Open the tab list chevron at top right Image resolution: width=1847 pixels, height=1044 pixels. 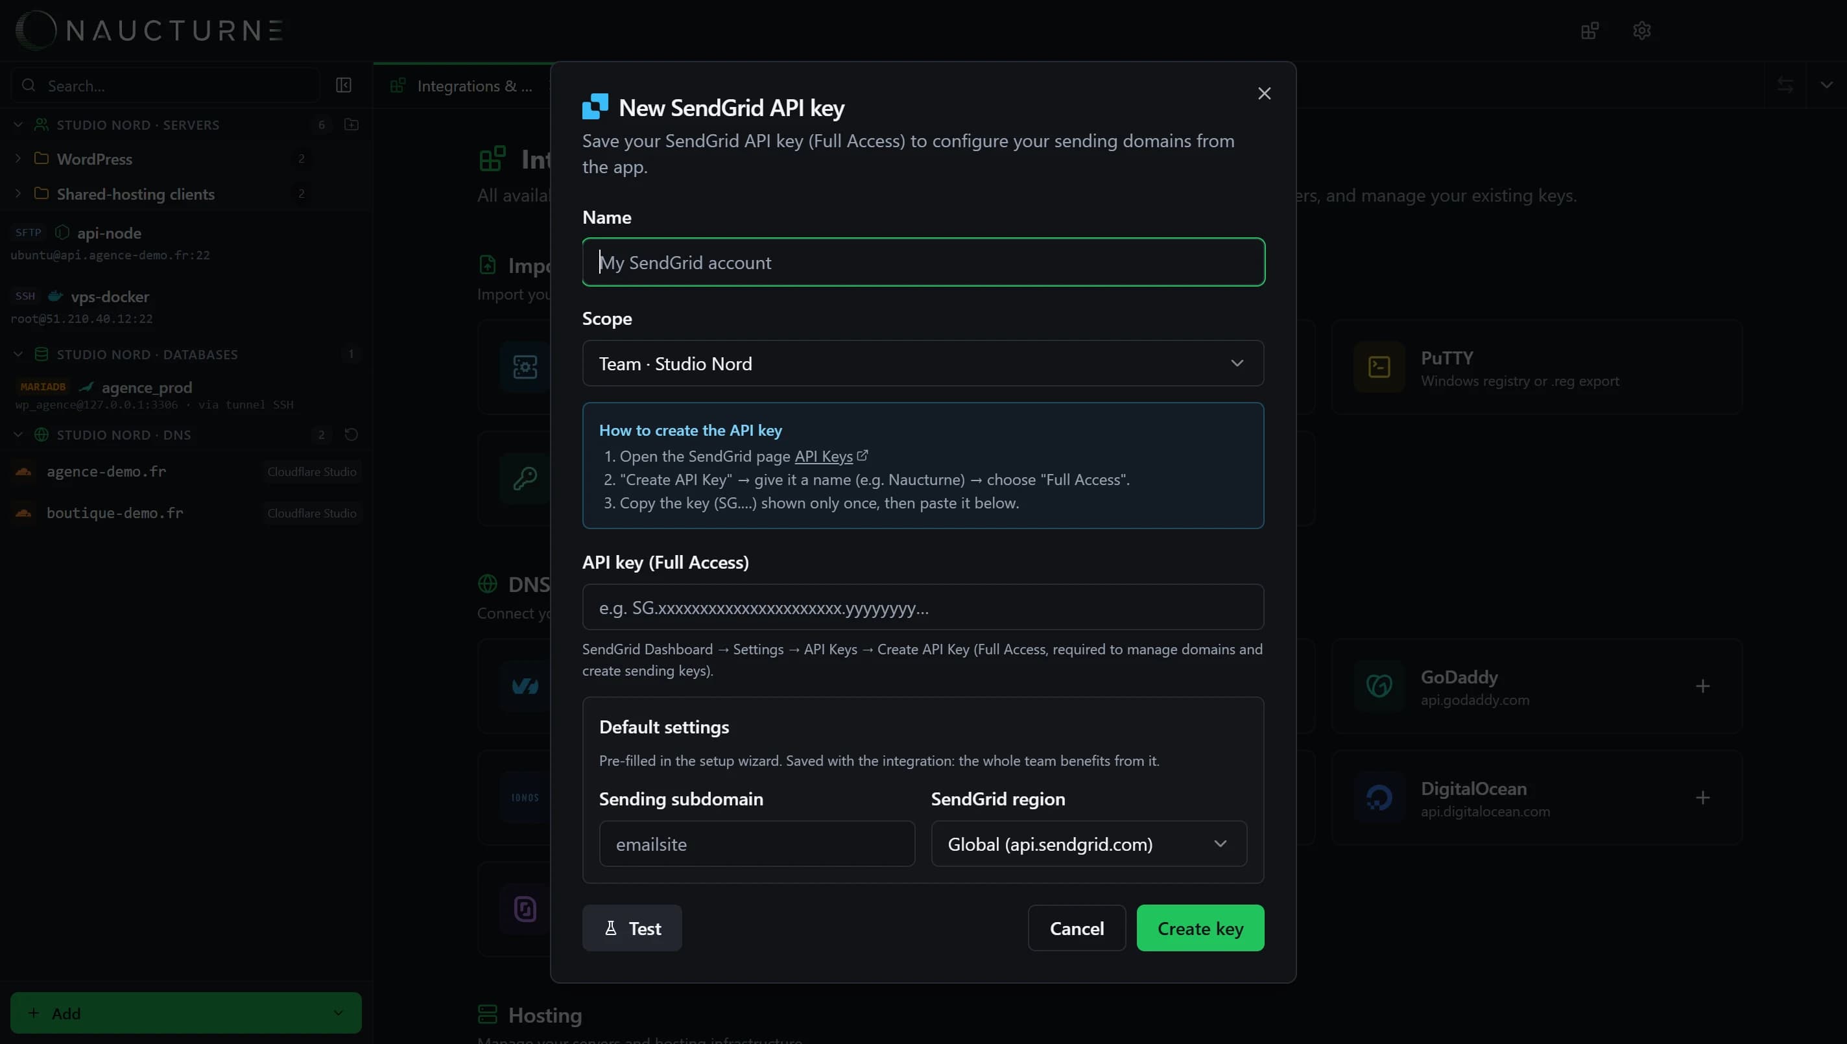pyautogui.click(x=1826, y=86)
